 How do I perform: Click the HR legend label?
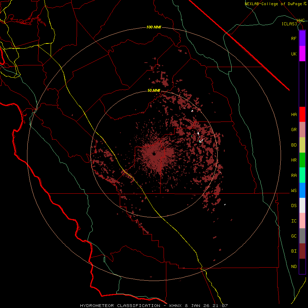(x=294, y=160)
